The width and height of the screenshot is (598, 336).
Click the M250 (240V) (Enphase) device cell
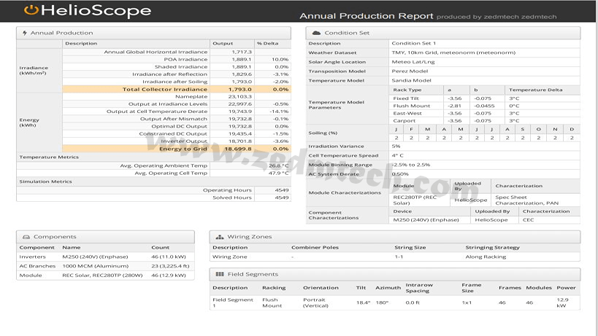tap(426, 220)
